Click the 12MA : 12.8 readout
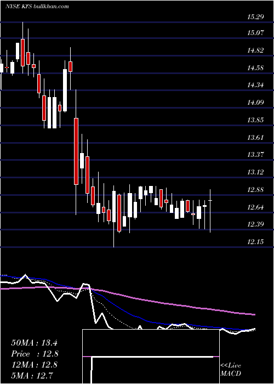 tap(34, 365)
